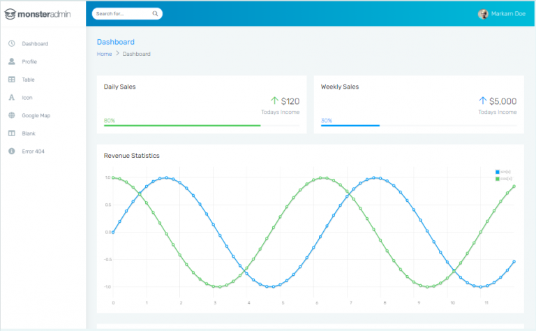Screen dimensions: 536x331
Task: Click the Profile person icon
Action: point(12,61)
